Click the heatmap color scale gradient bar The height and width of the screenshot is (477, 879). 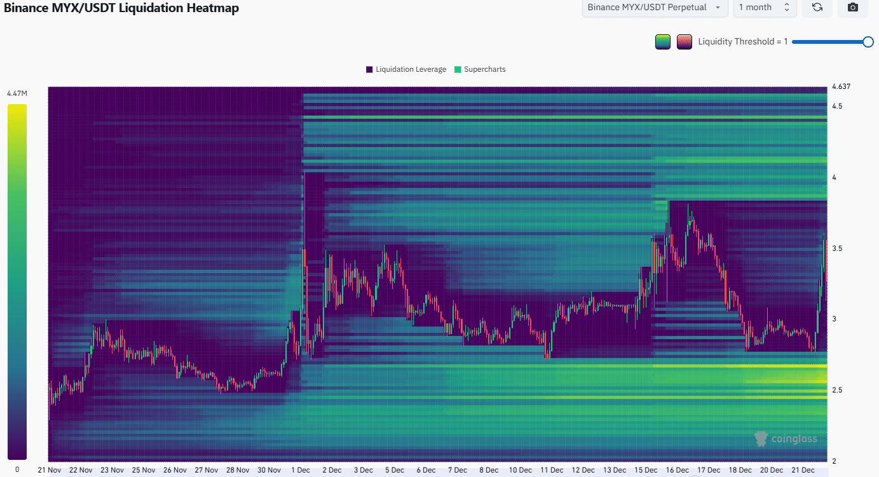point(17,281)
